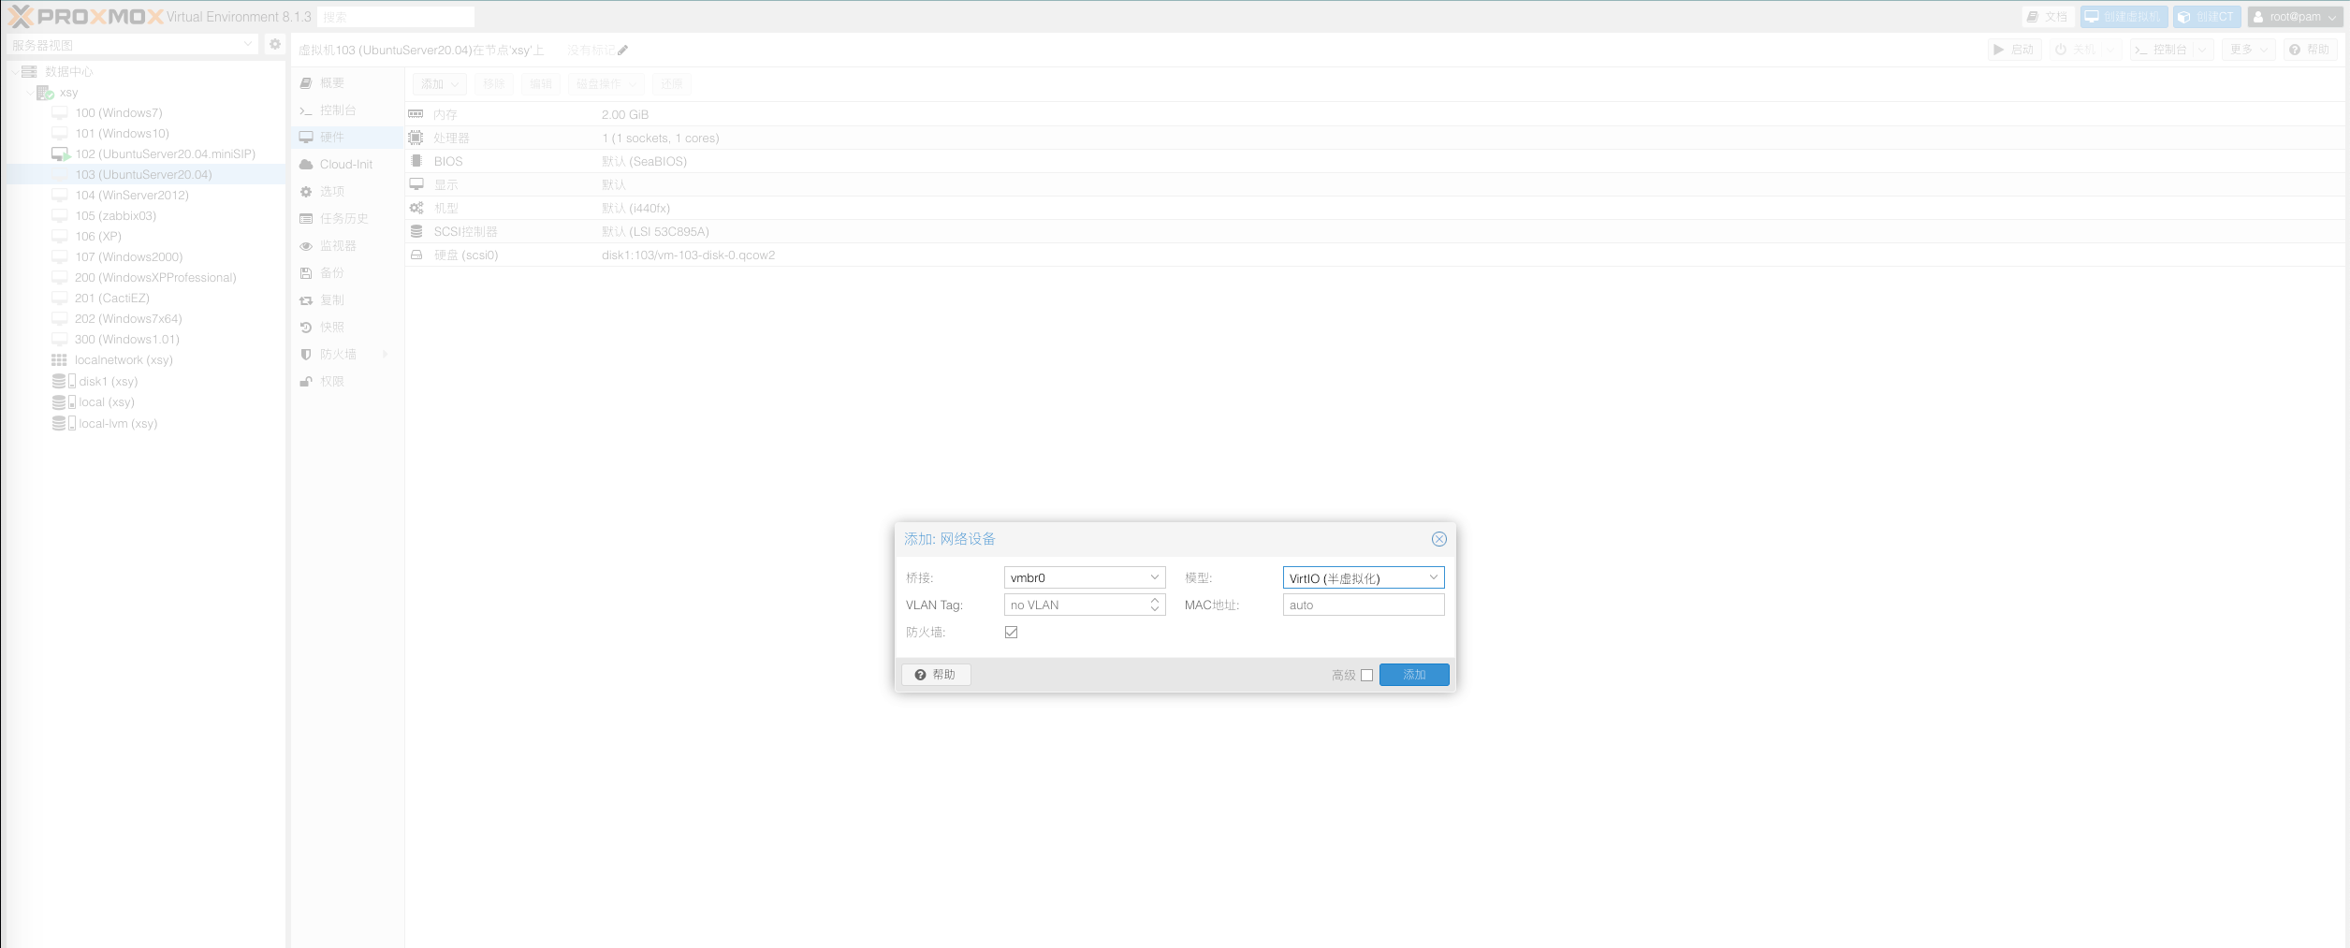Click 创建虚拟机 button
Image resolution: width=2350 pixels, height=948 pixels.
[2123, 17]
